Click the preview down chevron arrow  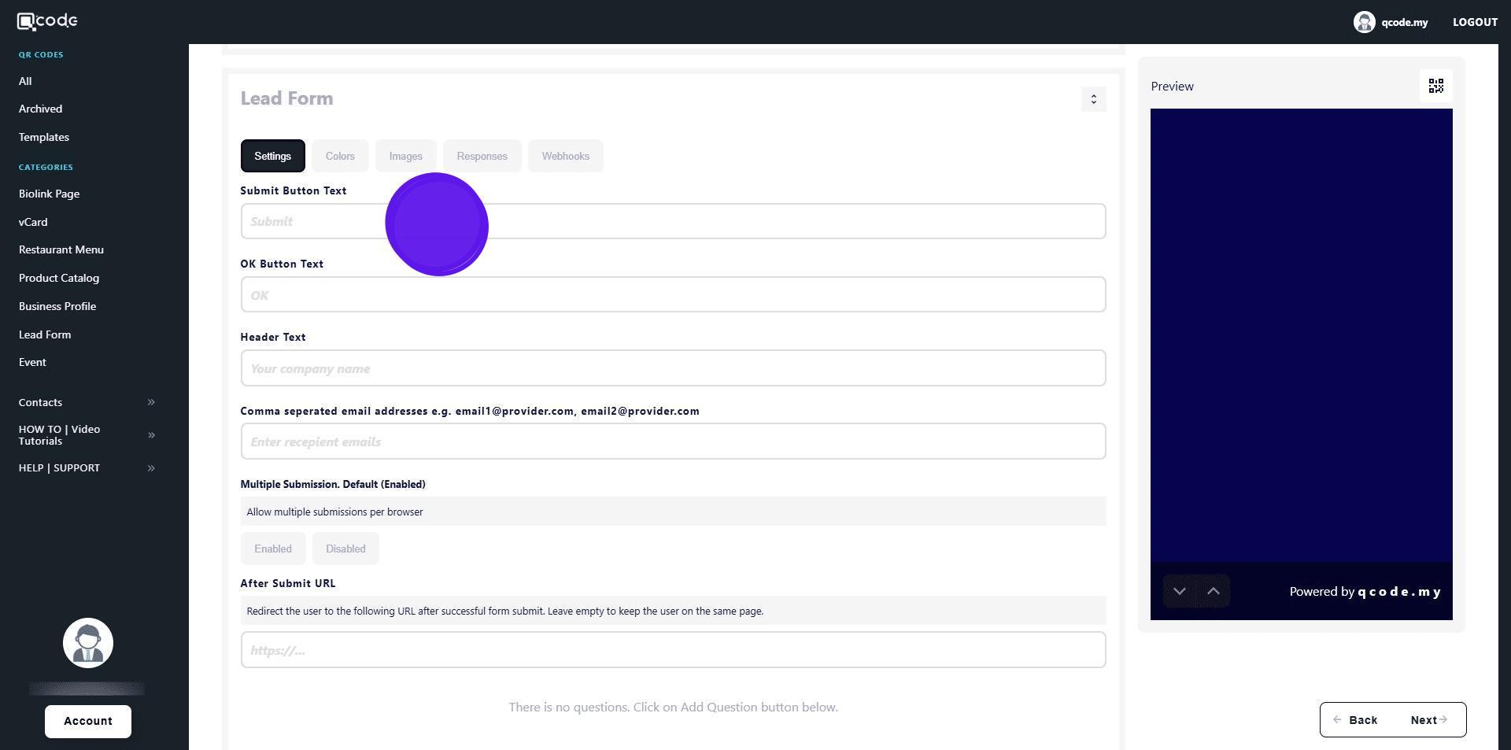1179,591
